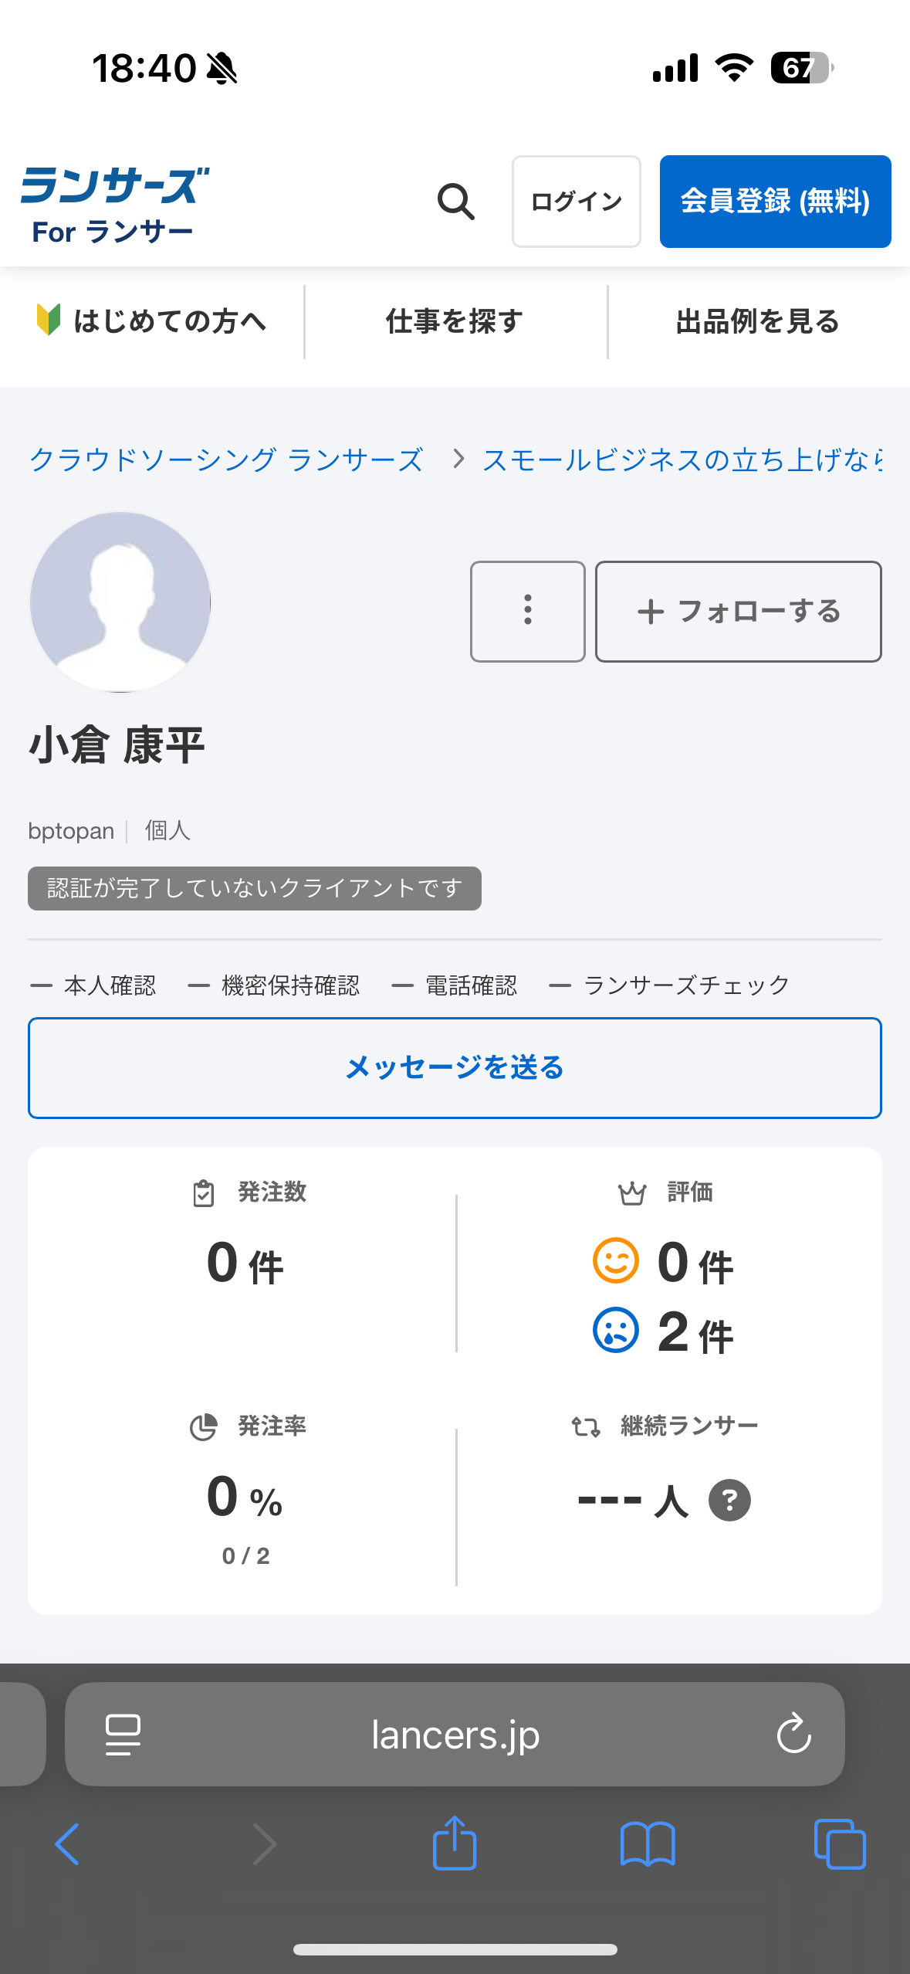Go back with Safari back arrow

(x=68, y=1844)
